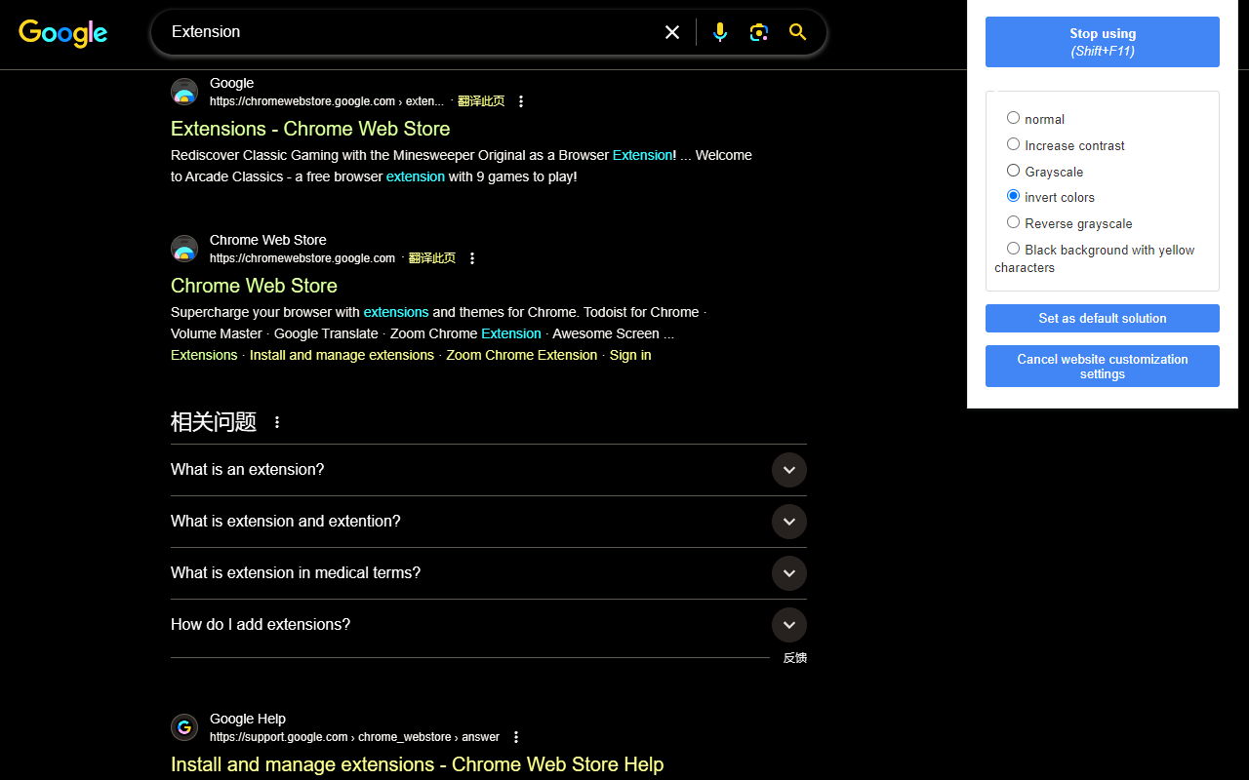Click the Stop using (Shift+F11) button
This screenshot has height=780, width=1249.
coord(1102,42)
